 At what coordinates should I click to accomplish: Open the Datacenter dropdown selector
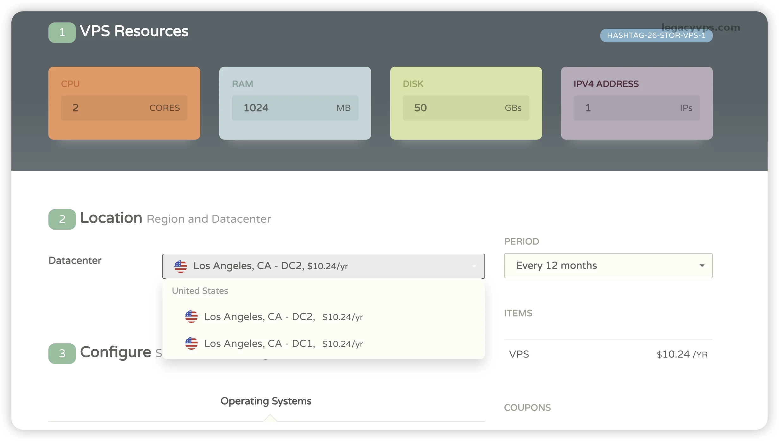(323, 266)
